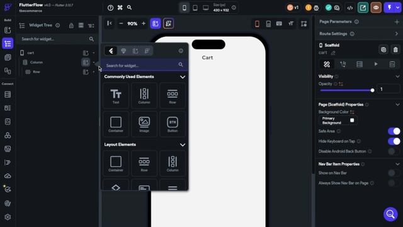Add a Text widget from commonly used
This screenshot has width=403, height=227.
tap(116, 96)
